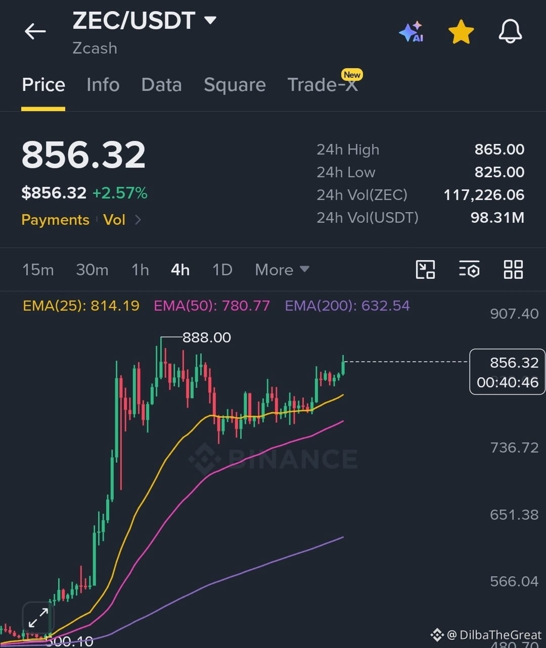The image size is (546, 648).
Task: Tap the 888.00 high marker on chart
Action: pos(206,337)
